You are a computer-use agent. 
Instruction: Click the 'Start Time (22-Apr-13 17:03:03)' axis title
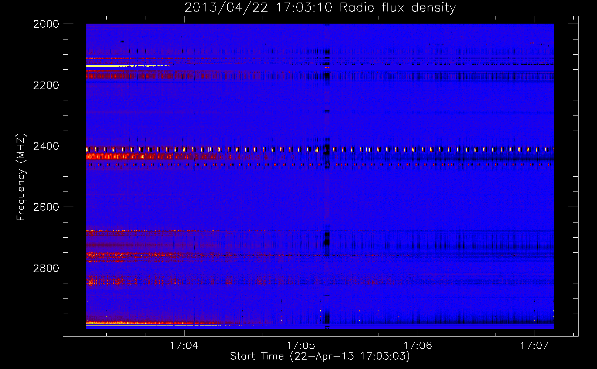[x=320, y=356]
